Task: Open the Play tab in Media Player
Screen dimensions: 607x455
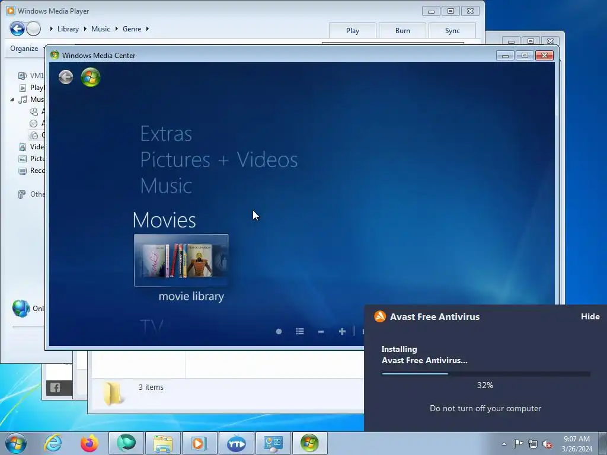Action: [x=353, y=31]
